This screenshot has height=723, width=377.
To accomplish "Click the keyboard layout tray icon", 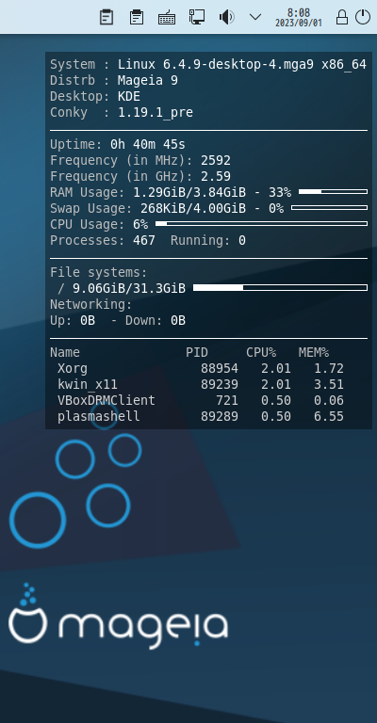I will (x=167, y=18).
